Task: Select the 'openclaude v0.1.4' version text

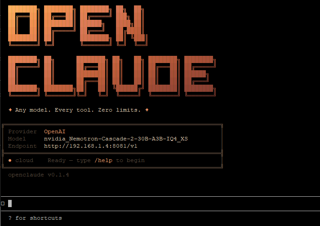Action: (x=39, y=175)
